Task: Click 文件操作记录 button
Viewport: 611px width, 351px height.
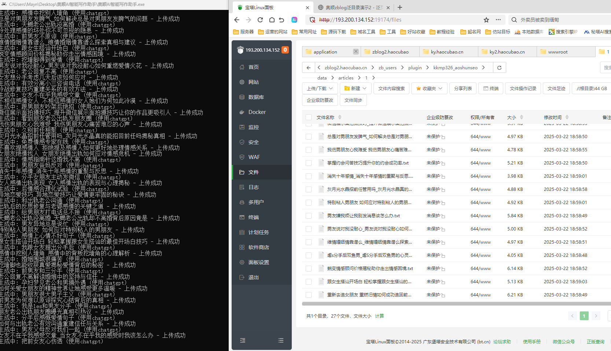Action: [523, 88]
